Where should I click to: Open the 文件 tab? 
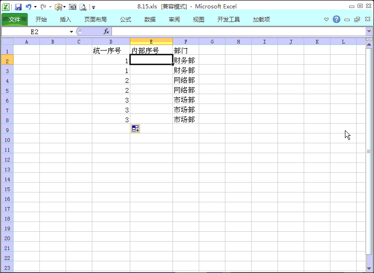(x=15, y=20)
